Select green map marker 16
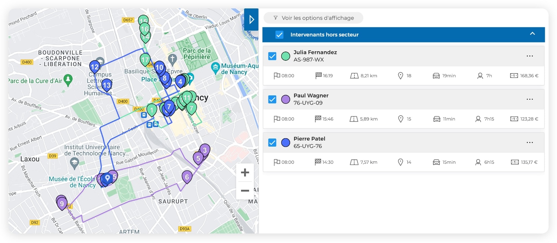 click(x=144, y=29)
